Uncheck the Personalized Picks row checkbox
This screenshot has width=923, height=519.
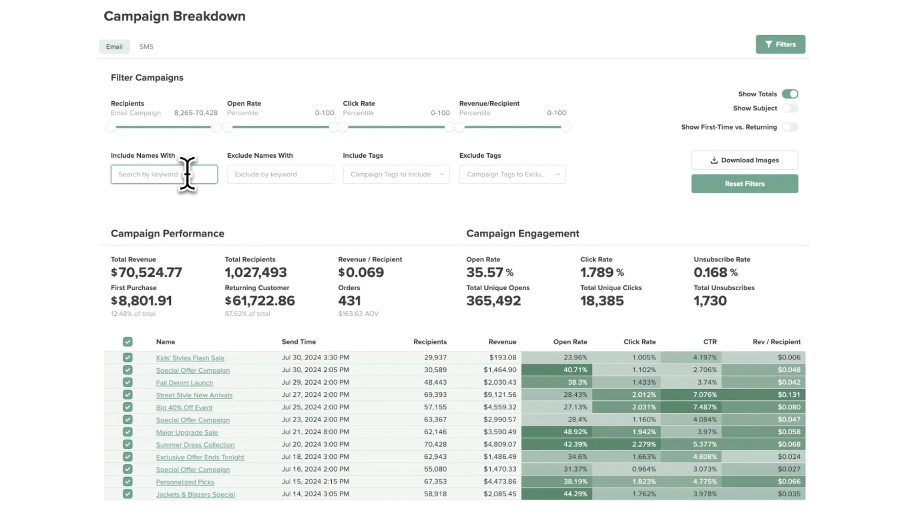(127, 482)
